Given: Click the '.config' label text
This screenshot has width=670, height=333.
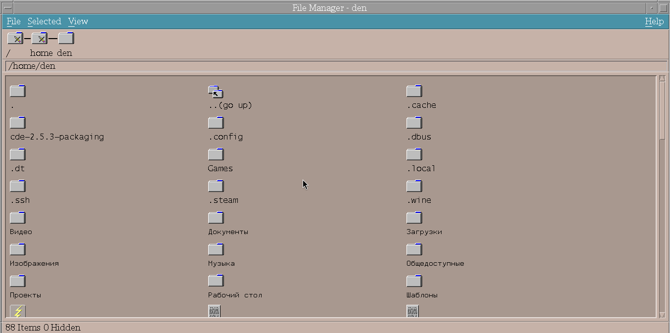Looking at the screenshot, I should pos(225,137).
